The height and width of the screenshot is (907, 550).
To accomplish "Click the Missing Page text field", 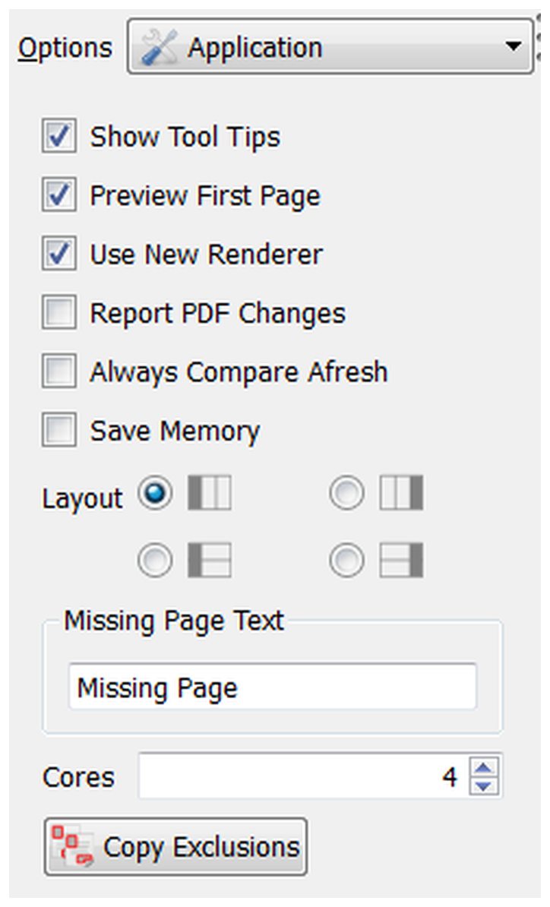I will (273, 687).
